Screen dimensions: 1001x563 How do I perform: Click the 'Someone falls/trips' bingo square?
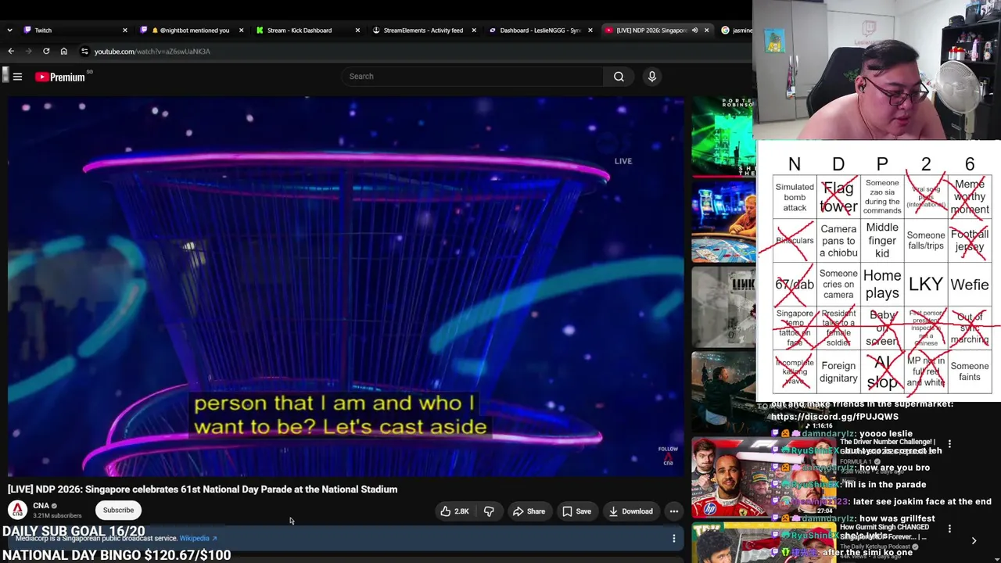pyautogui.click(x=926, y=241)
